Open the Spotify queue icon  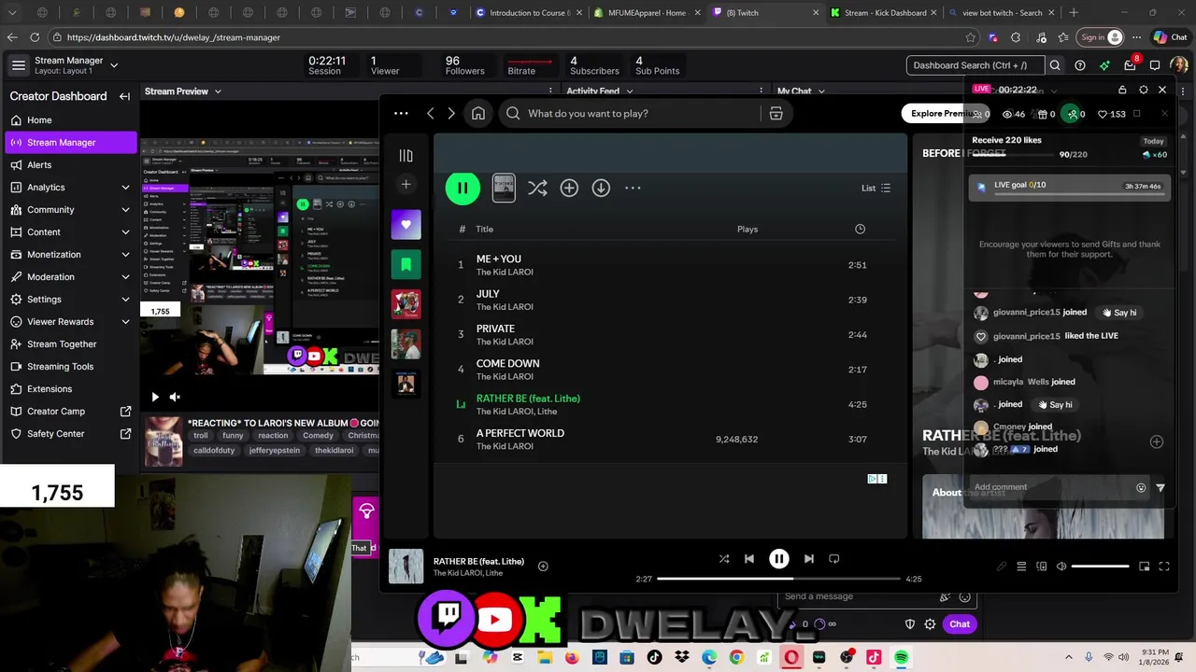click(1021, 567)
